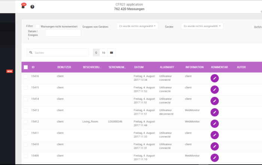This screenshot has width=262, height=165.
Task: Sort table by SERIENNUM... column
Action: click(x=117, y=67)
